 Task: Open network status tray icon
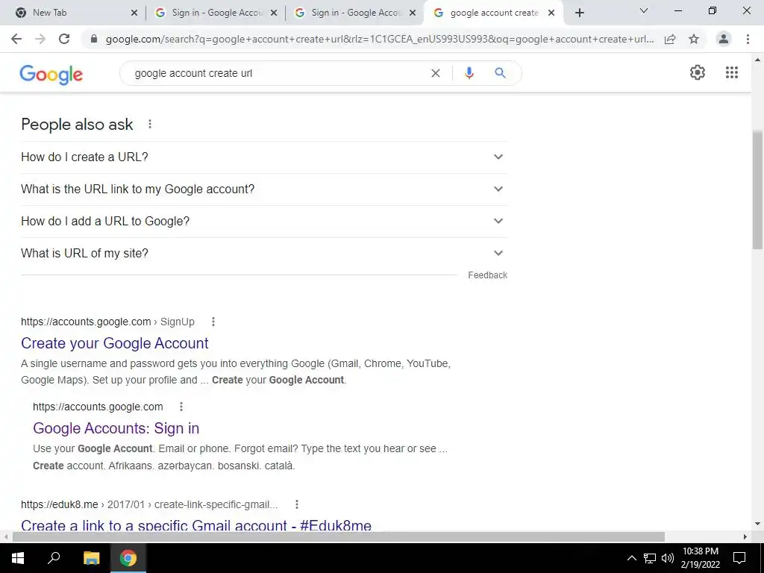pyautogui.click(x=650, y=558)
